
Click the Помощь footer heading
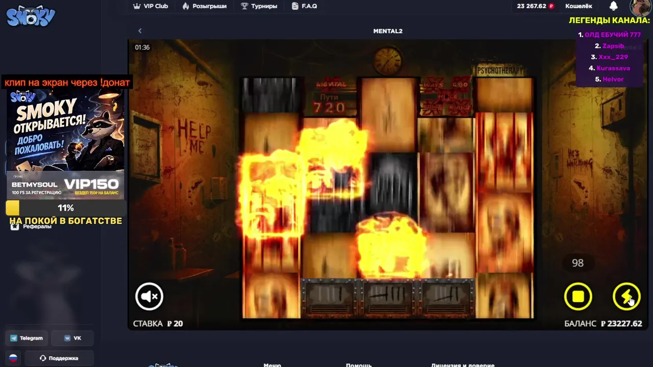point(359,365)
